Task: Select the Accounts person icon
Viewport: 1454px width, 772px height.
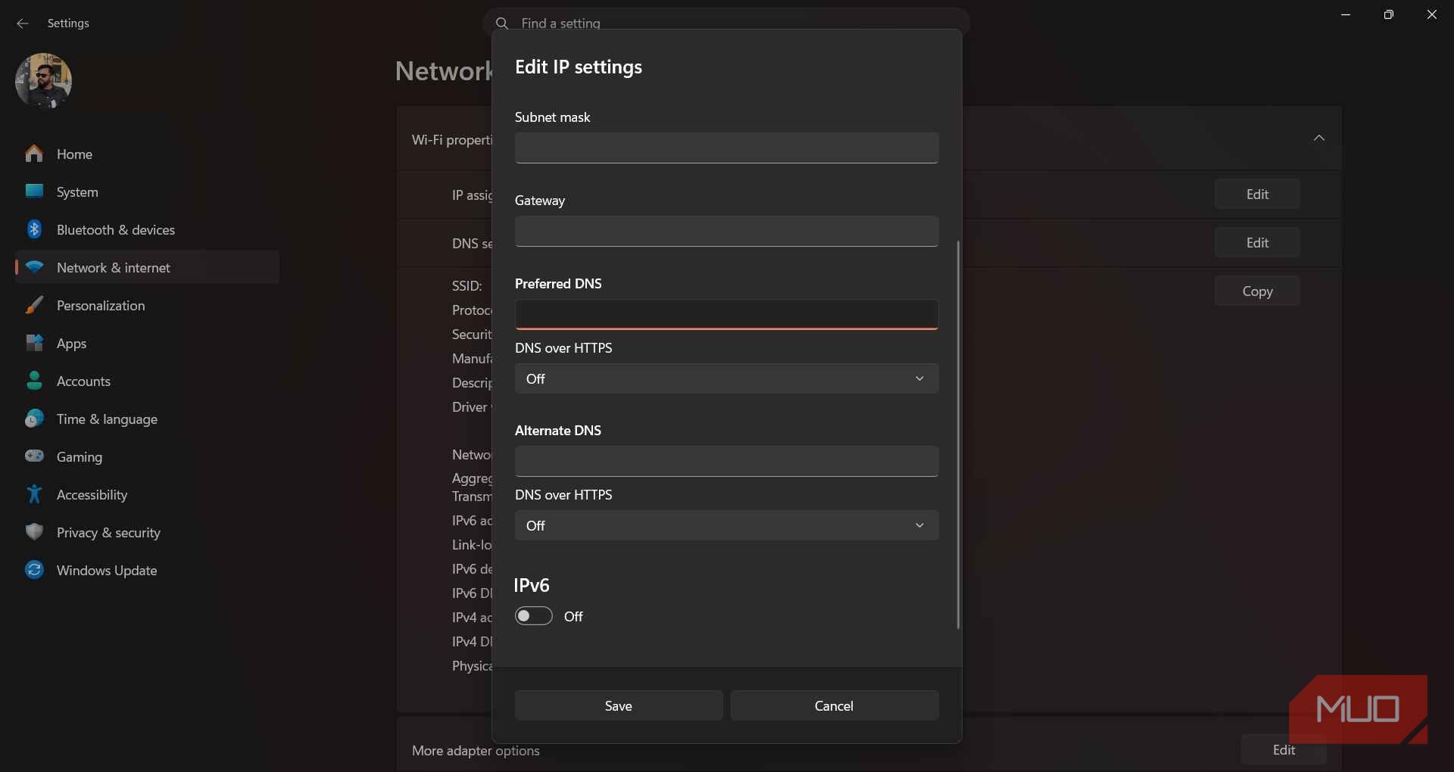Action: [x=34, y=381]
